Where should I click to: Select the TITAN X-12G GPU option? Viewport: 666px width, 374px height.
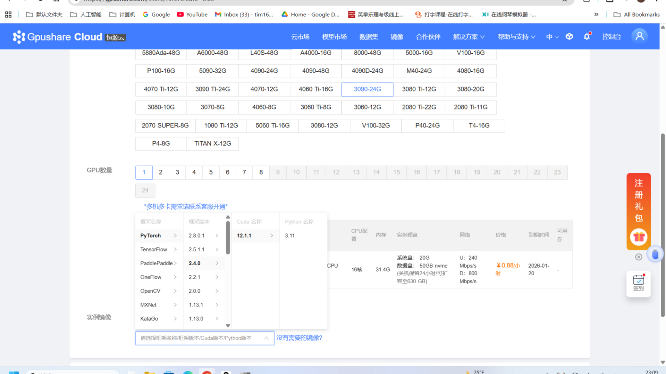point(212,143)
